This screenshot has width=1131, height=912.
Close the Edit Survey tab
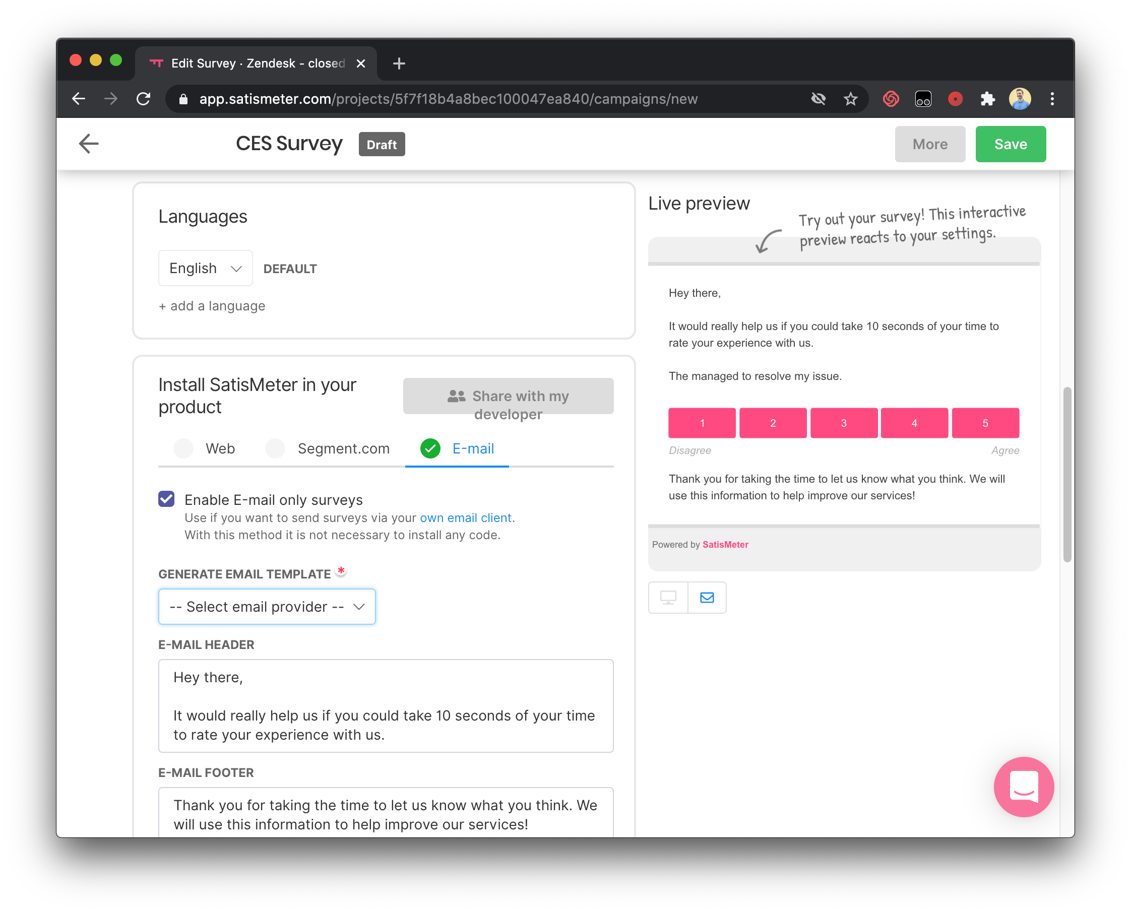pos(360,63)
